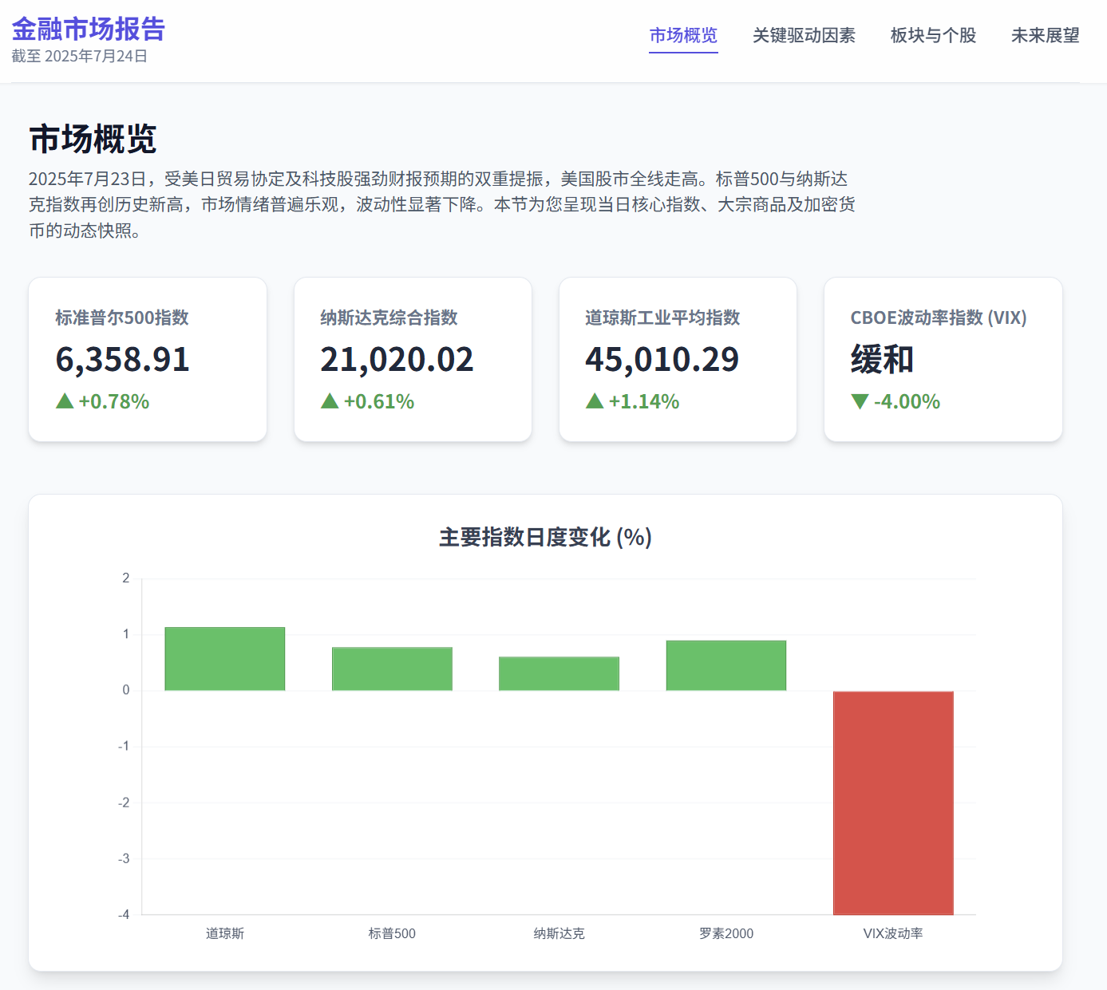
Task: Select the 道琼斯工业平均指数 card
Action: coord(678,359)
